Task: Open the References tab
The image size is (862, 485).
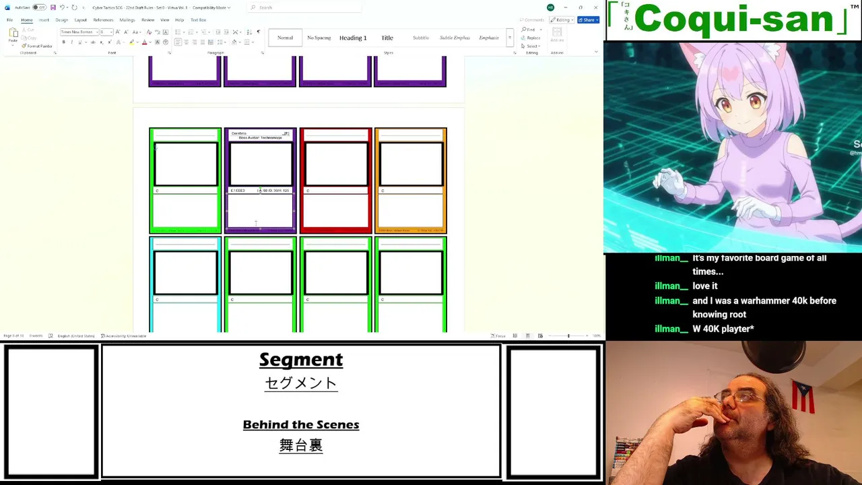Action: coord(103,20)
